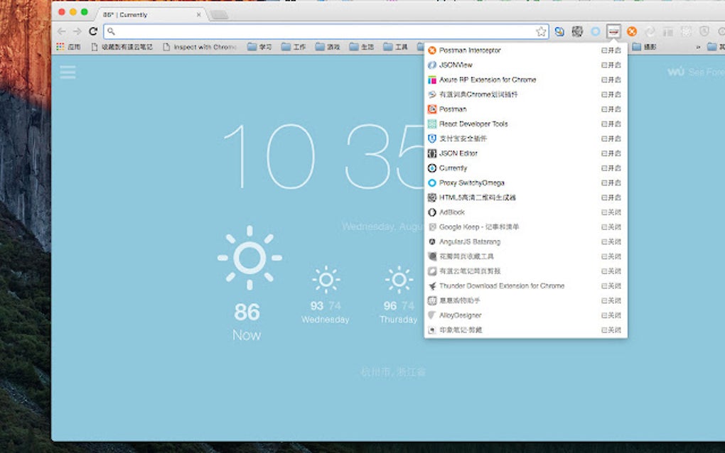
Task: Click the page reload button
Action: click(92, 31)
